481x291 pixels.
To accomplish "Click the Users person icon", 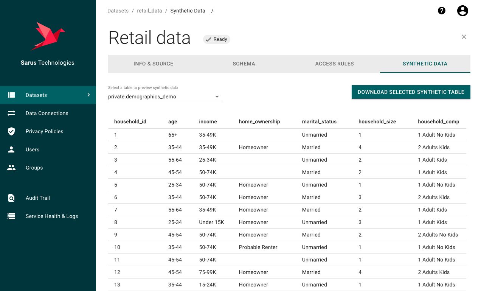I will click(x=11, y=149).
